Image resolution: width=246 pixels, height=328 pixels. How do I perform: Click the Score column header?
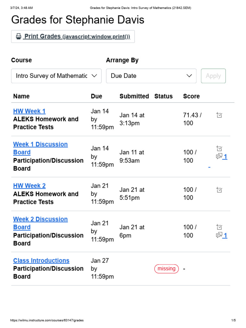191,96
